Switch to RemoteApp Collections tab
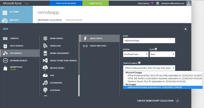The width and height of the screenshot is (204, 108). click(50, 20)
